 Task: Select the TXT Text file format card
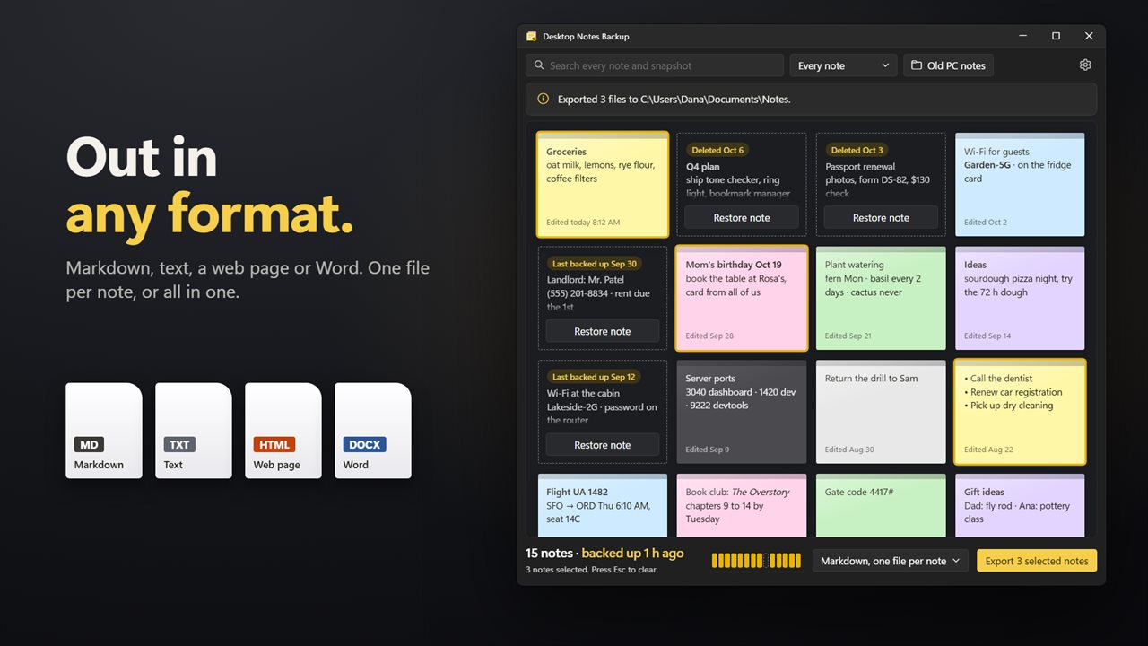click(x=194, y=431)
